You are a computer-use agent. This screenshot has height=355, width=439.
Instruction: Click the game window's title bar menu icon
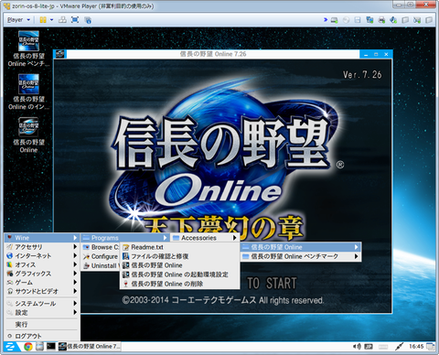[60, 54]
